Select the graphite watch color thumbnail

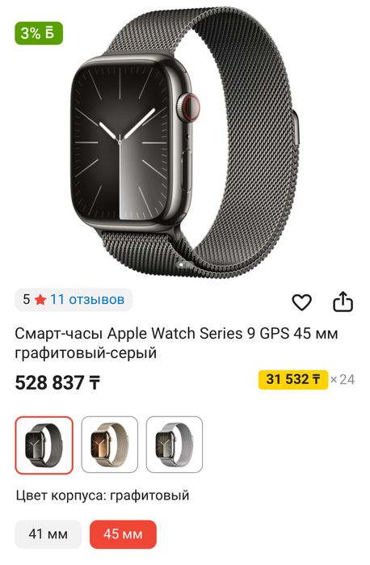[44, 445]
